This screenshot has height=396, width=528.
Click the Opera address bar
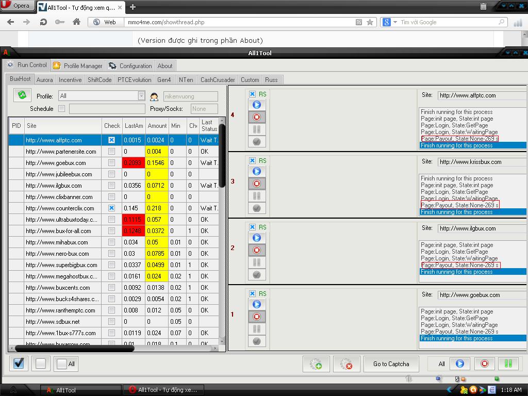point(239,22)
